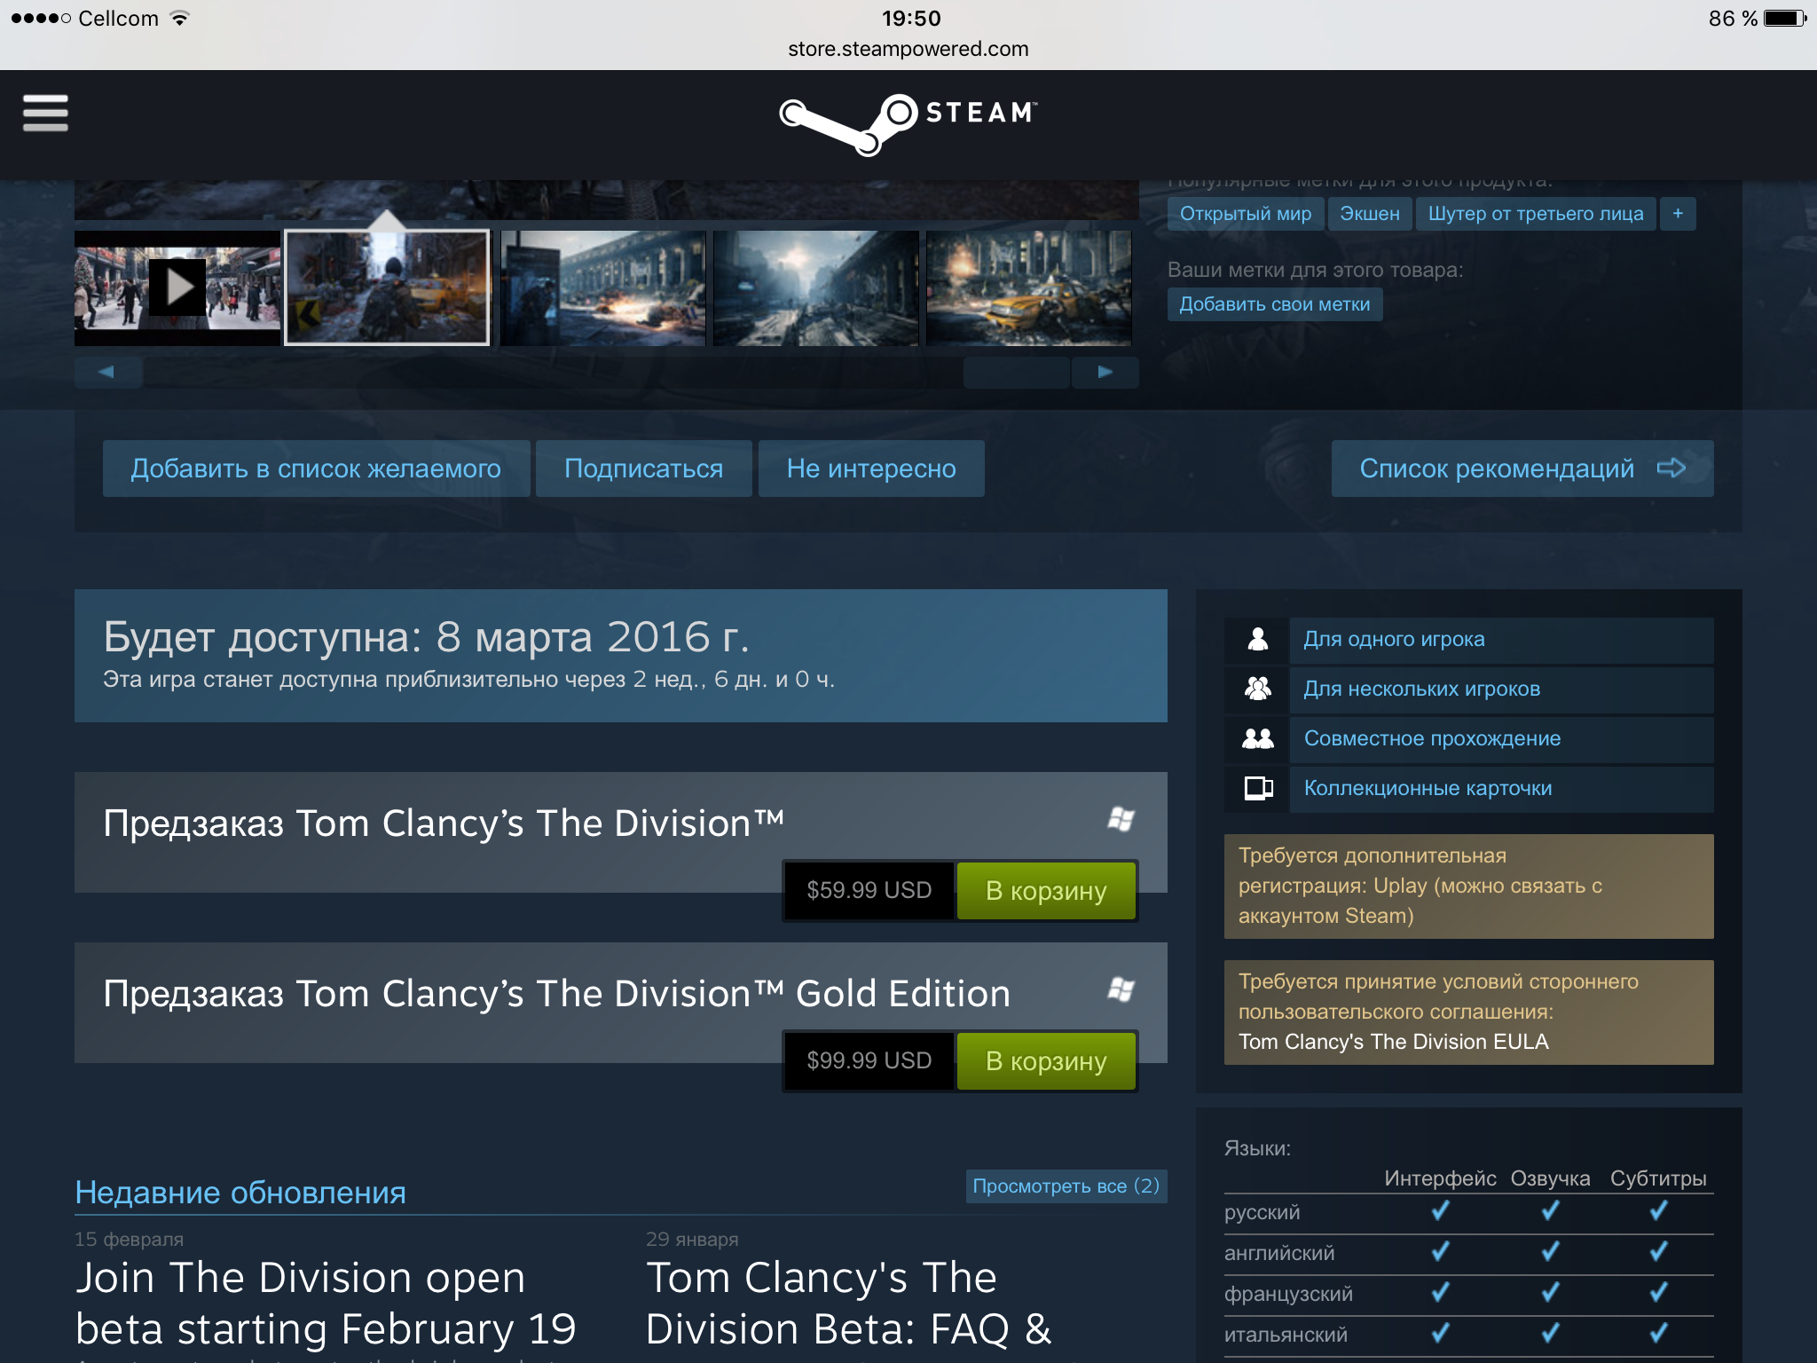Open 'Недавние обновления' heading
Image resolution: width=1817 pixels, height=1363 pixels.
(x=240, y=1193)
